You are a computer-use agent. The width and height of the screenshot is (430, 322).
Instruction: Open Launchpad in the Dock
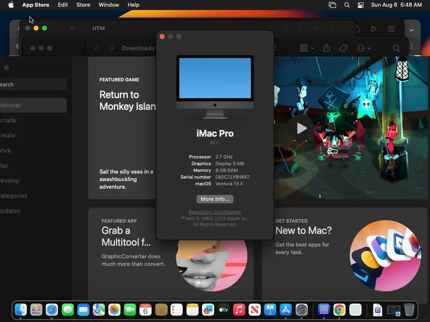coord(36,310)
